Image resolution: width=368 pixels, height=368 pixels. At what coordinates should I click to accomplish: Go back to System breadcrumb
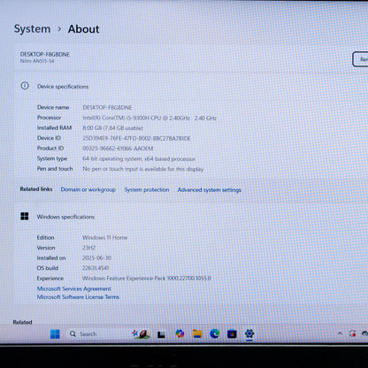point(32,29)
